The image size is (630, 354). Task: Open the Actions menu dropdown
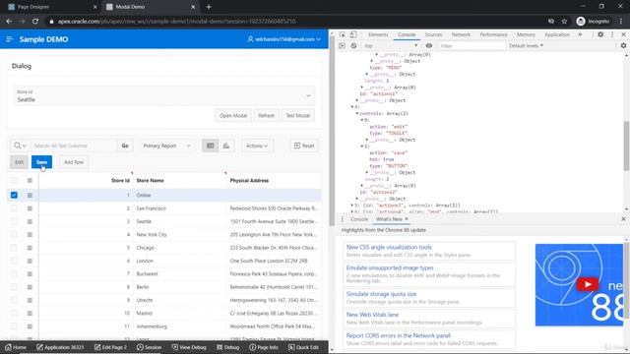coord(257,146)
